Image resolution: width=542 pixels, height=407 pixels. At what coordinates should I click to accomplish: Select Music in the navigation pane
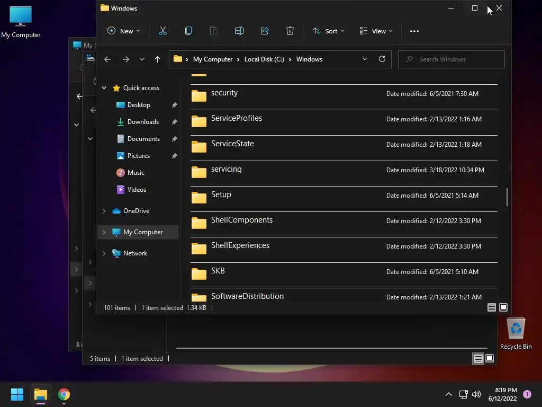(x=136, y=173)
